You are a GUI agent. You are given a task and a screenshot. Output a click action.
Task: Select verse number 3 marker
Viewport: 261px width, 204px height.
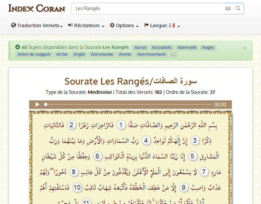coord(195,140)
